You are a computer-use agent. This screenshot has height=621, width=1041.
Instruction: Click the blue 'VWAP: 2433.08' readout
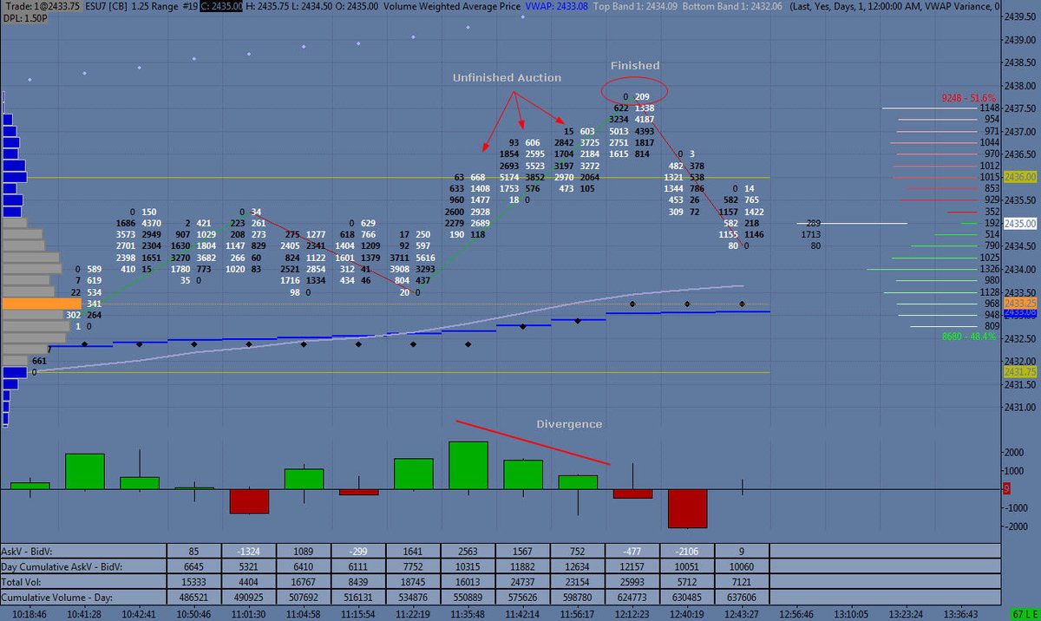click(x=558, y=6)
